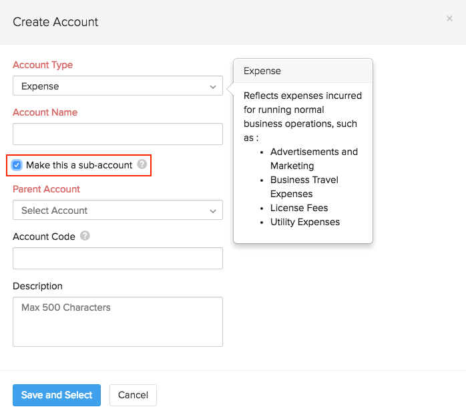Click the chevron arrow in the Account Type field
Image resolution: width=466 pixels, height=419 pixels.
tap(212, 87)
